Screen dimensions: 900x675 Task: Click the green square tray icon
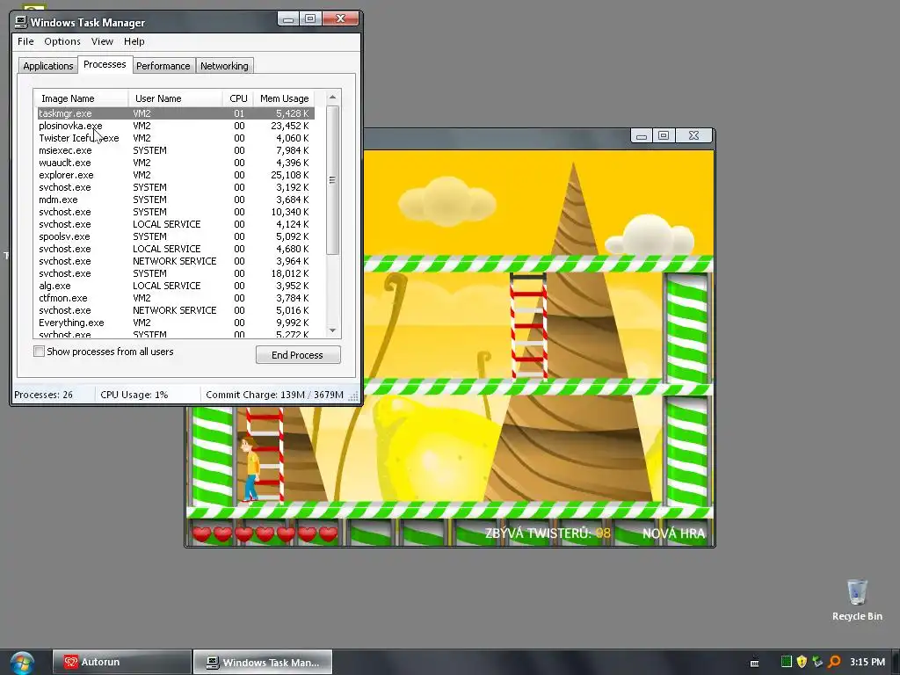click(787, 662)
